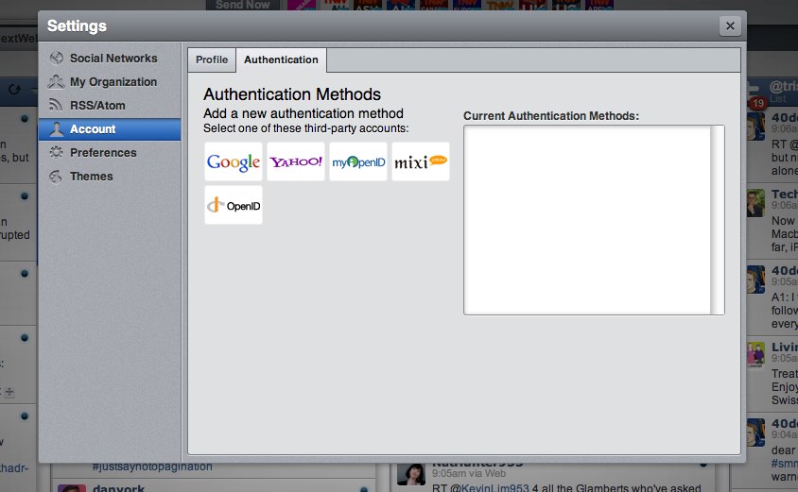
Task: Select the mixi provider logo
Action: pyautogui.click(x=421, y=161)
